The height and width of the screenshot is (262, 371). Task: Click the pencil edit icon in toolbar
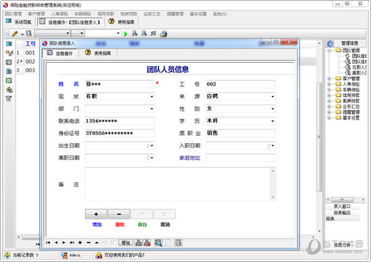15,34
